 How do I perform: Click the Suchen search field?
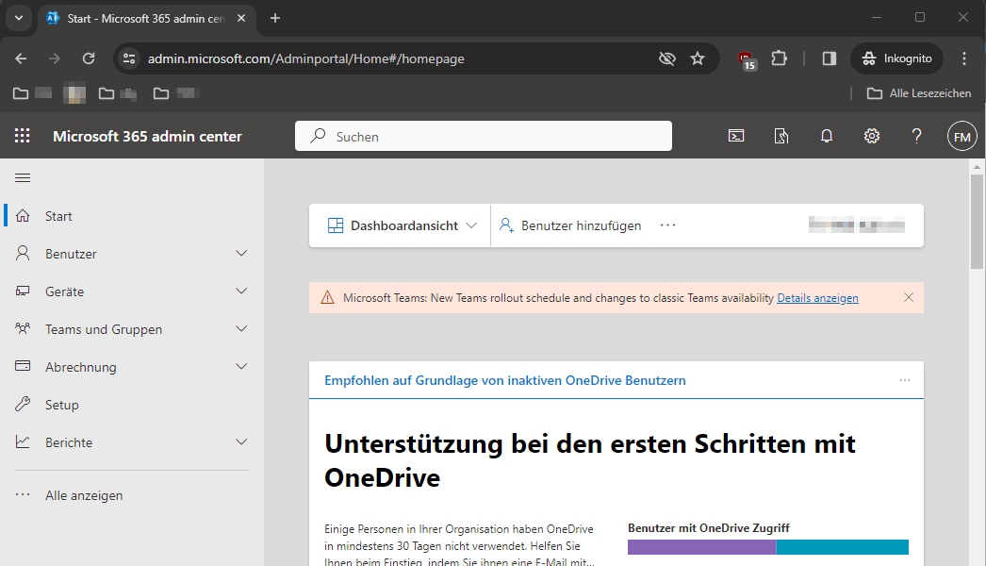[x=484, y=136]
